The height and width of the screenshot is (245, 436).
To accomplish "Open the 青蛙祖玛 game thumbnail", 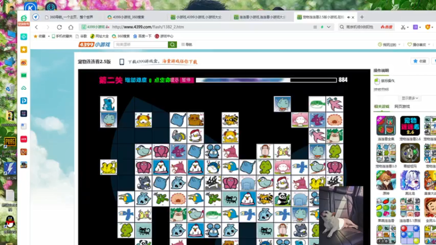I will point(410,153).
